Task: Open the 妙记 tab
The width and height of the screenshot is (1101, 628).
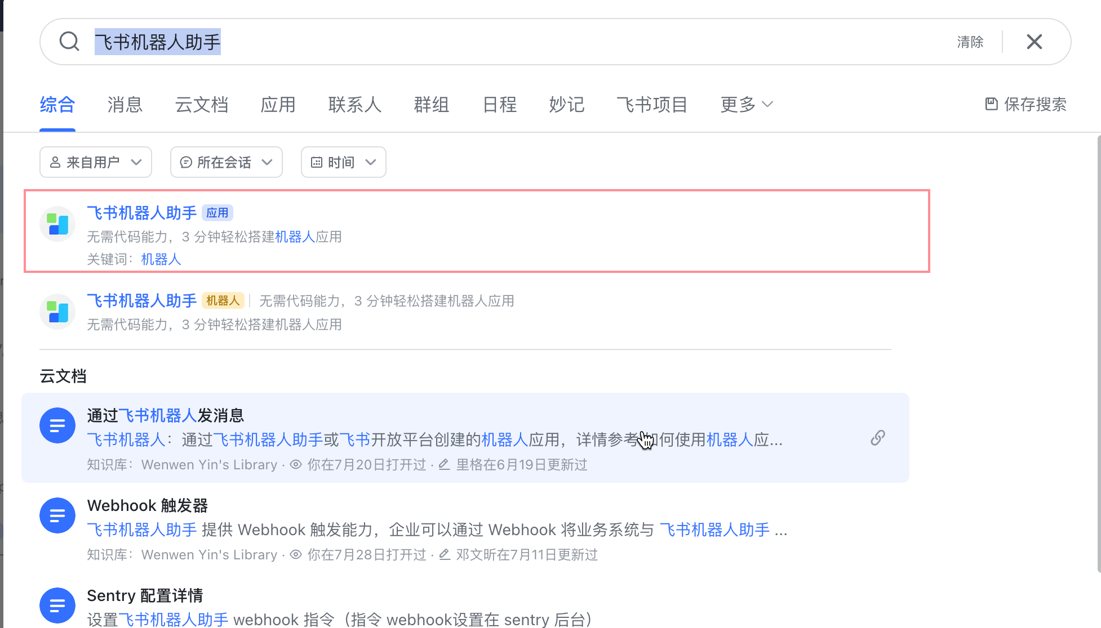Action: 567,105
